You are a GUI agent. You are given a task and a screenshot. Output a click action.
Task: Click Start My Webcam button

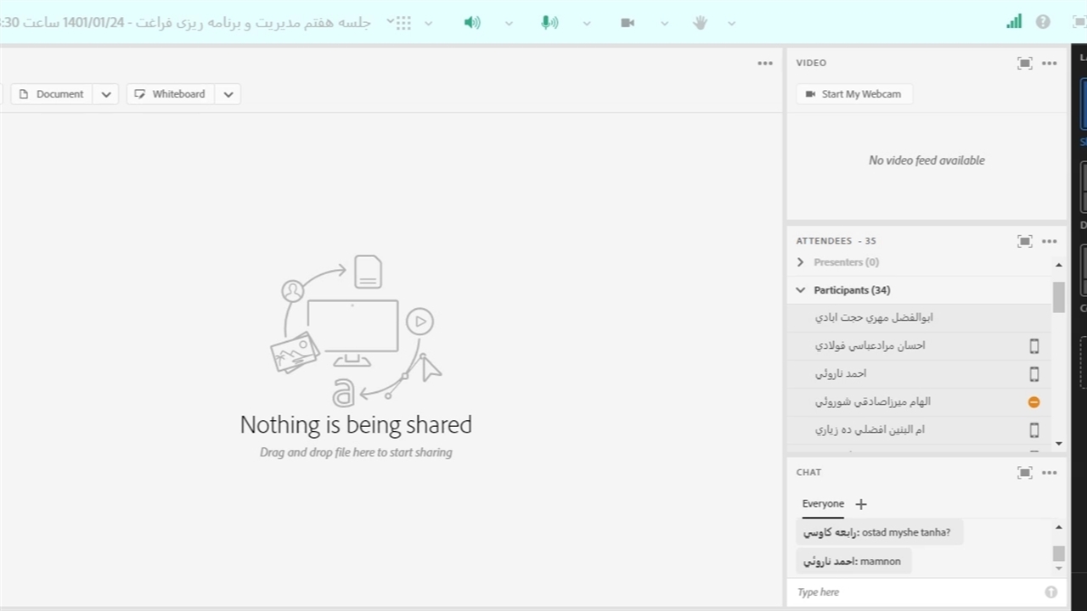[853, 94]
